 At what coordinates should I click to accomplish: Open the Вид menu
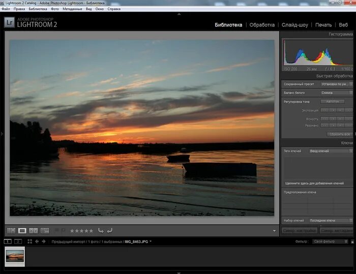click(89, 9)
